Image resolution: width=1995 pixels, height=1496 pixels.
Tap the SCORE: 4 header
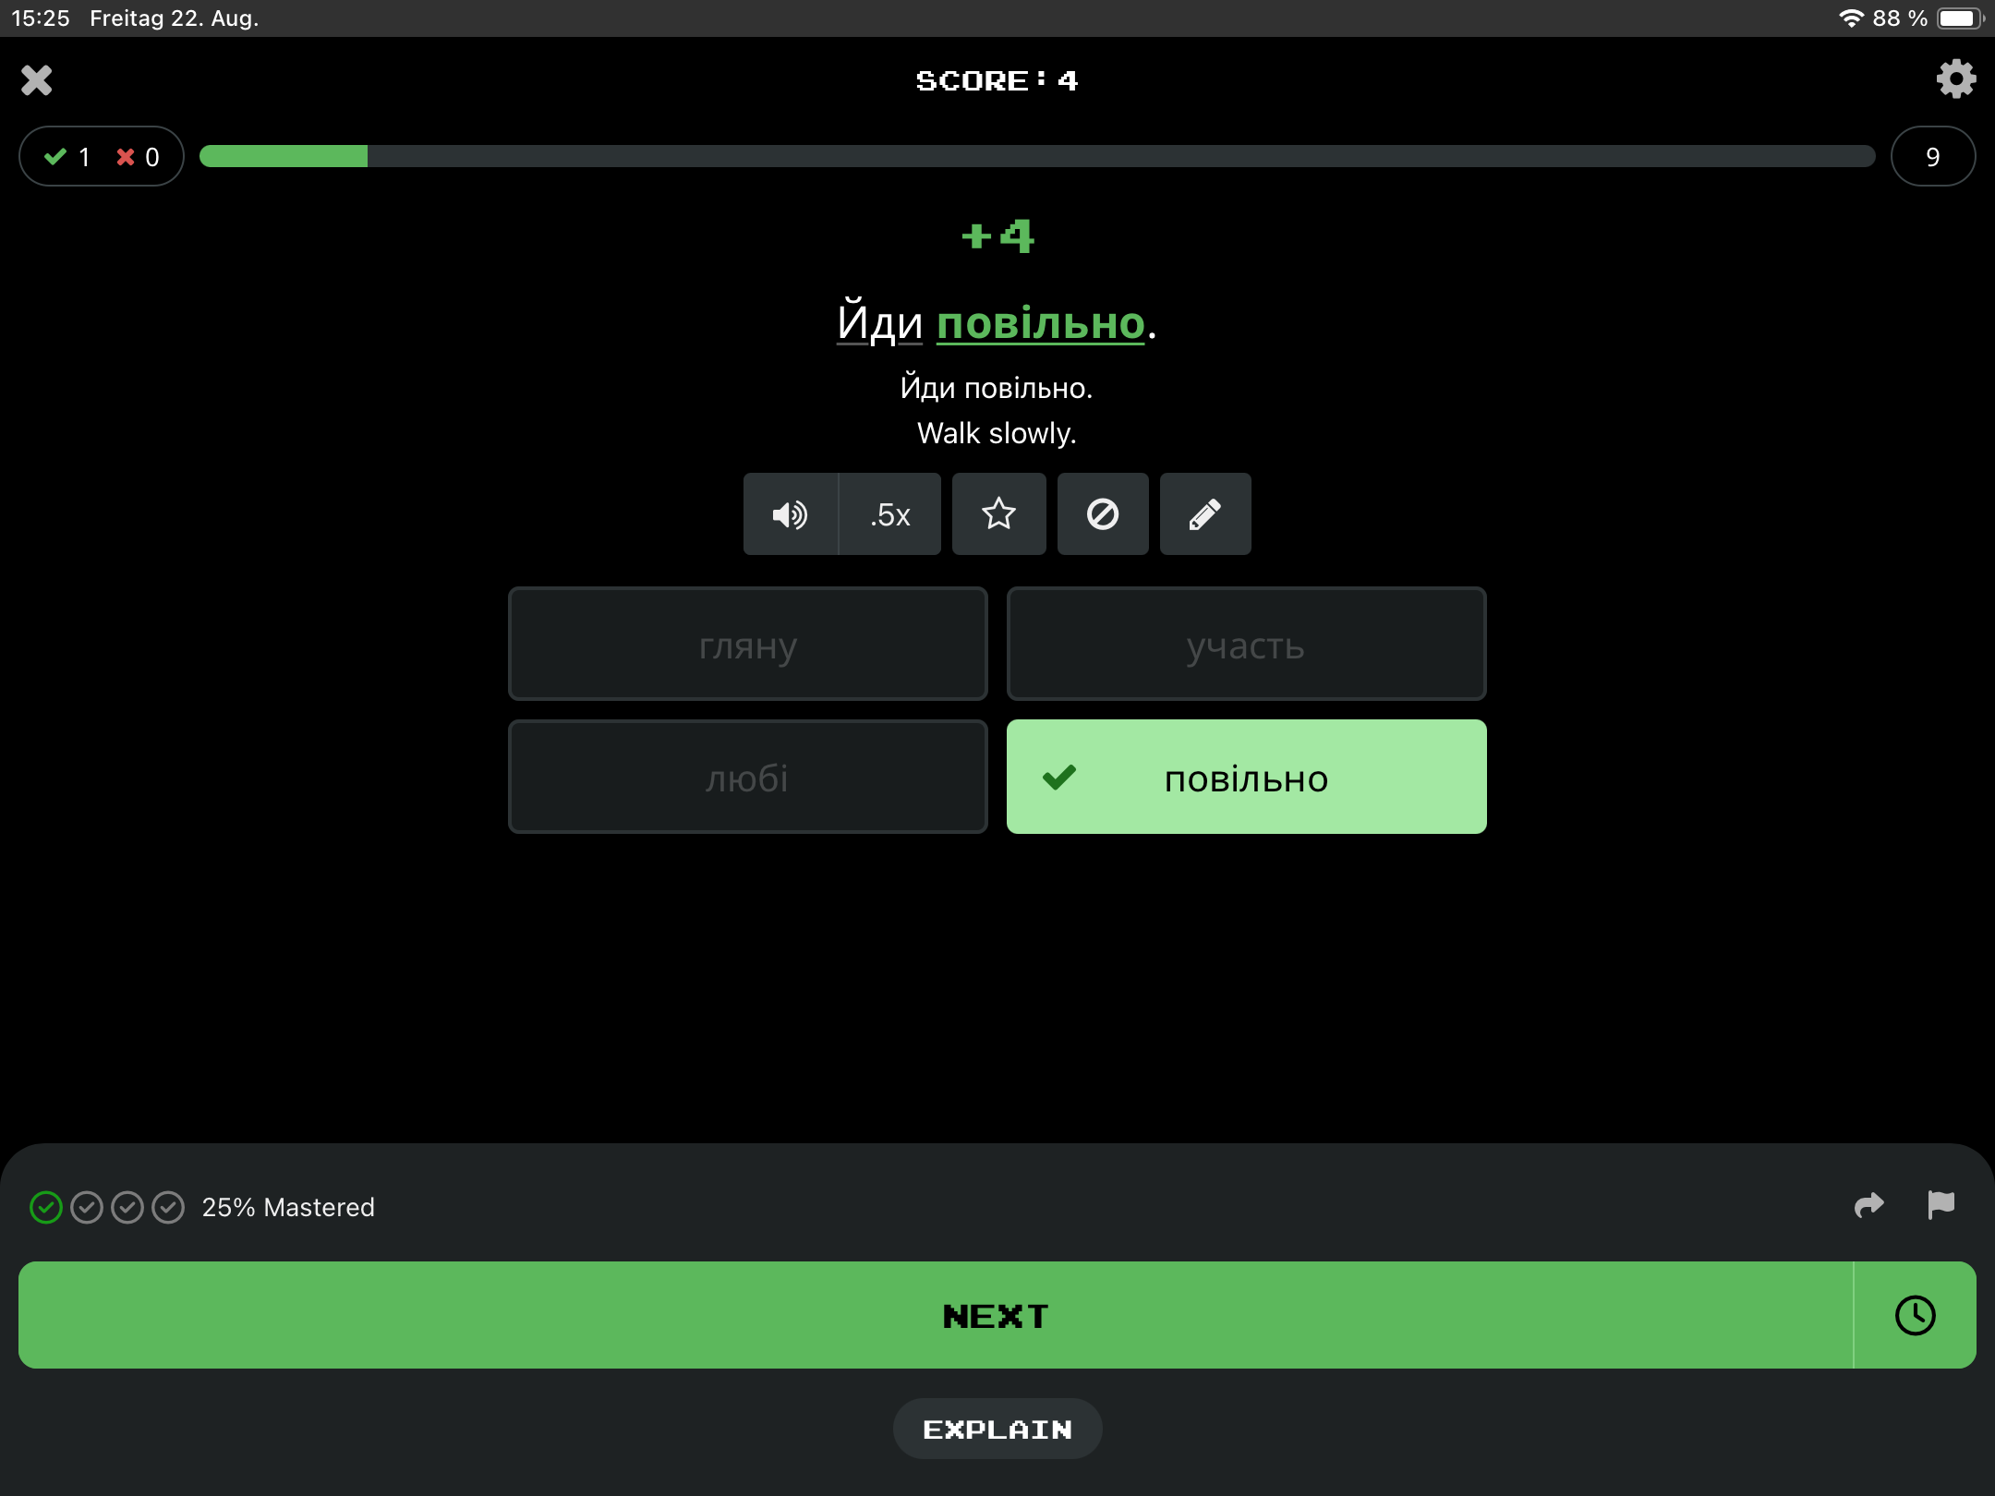(x=997, y=81)
